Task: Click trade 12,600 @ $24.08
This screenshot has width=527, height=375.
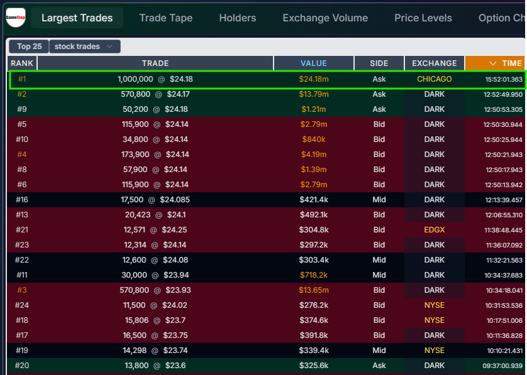Action: pyautogui.click(x=155, y=260)
